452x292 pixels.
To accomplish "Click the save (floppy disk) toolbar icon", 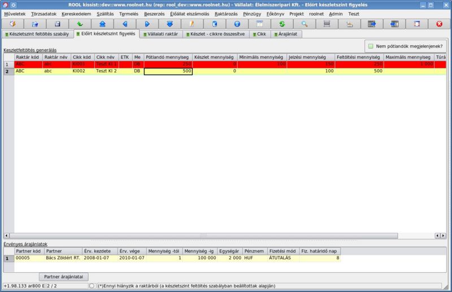I will pyautogui.click(x=57, y=24).
